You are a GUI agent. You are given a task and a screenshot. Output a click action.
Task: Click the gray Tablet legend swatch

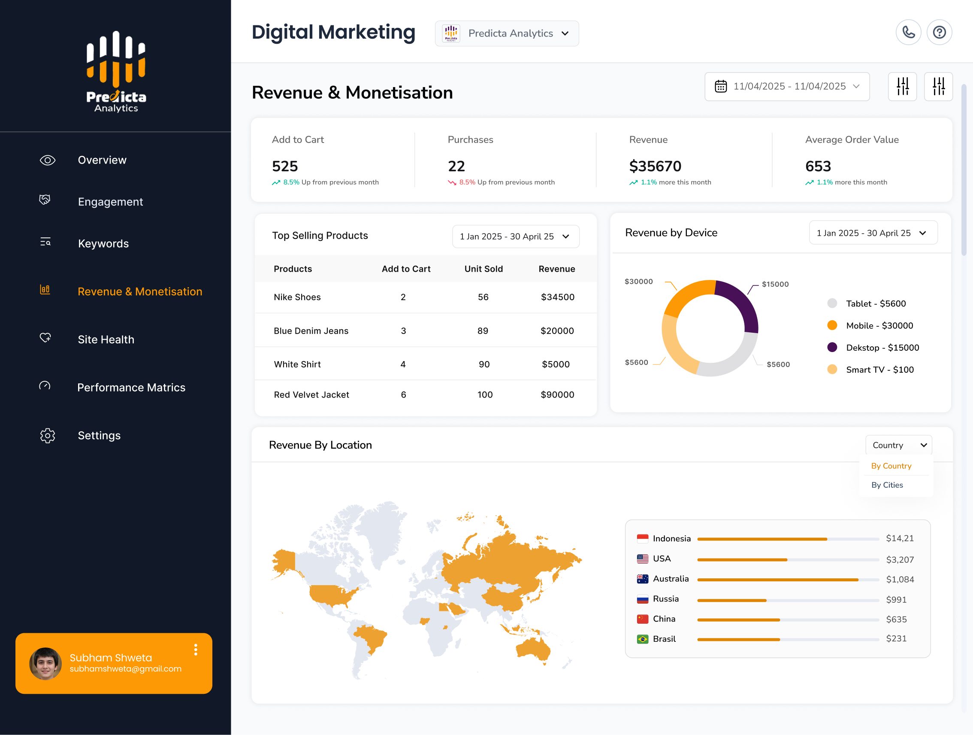tap(832, 303)
